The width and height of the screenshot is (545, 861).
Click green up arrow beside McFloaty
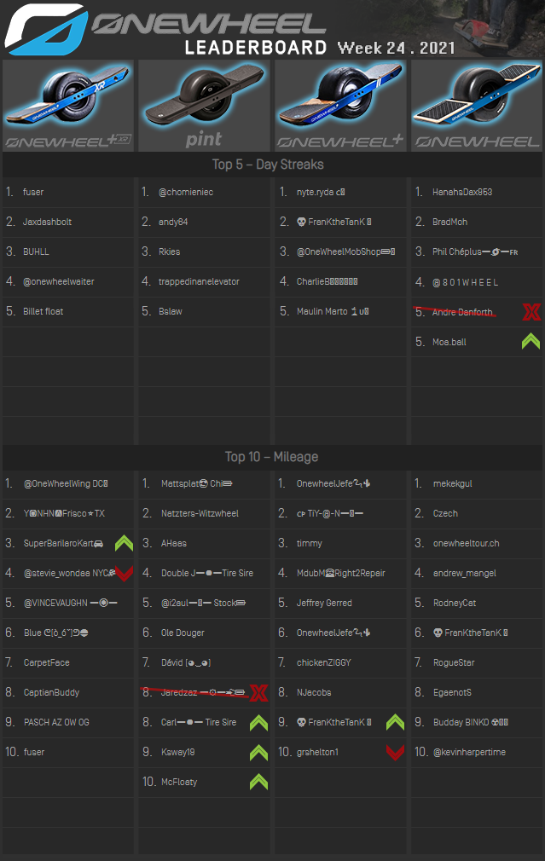click(x=258, y=782)
